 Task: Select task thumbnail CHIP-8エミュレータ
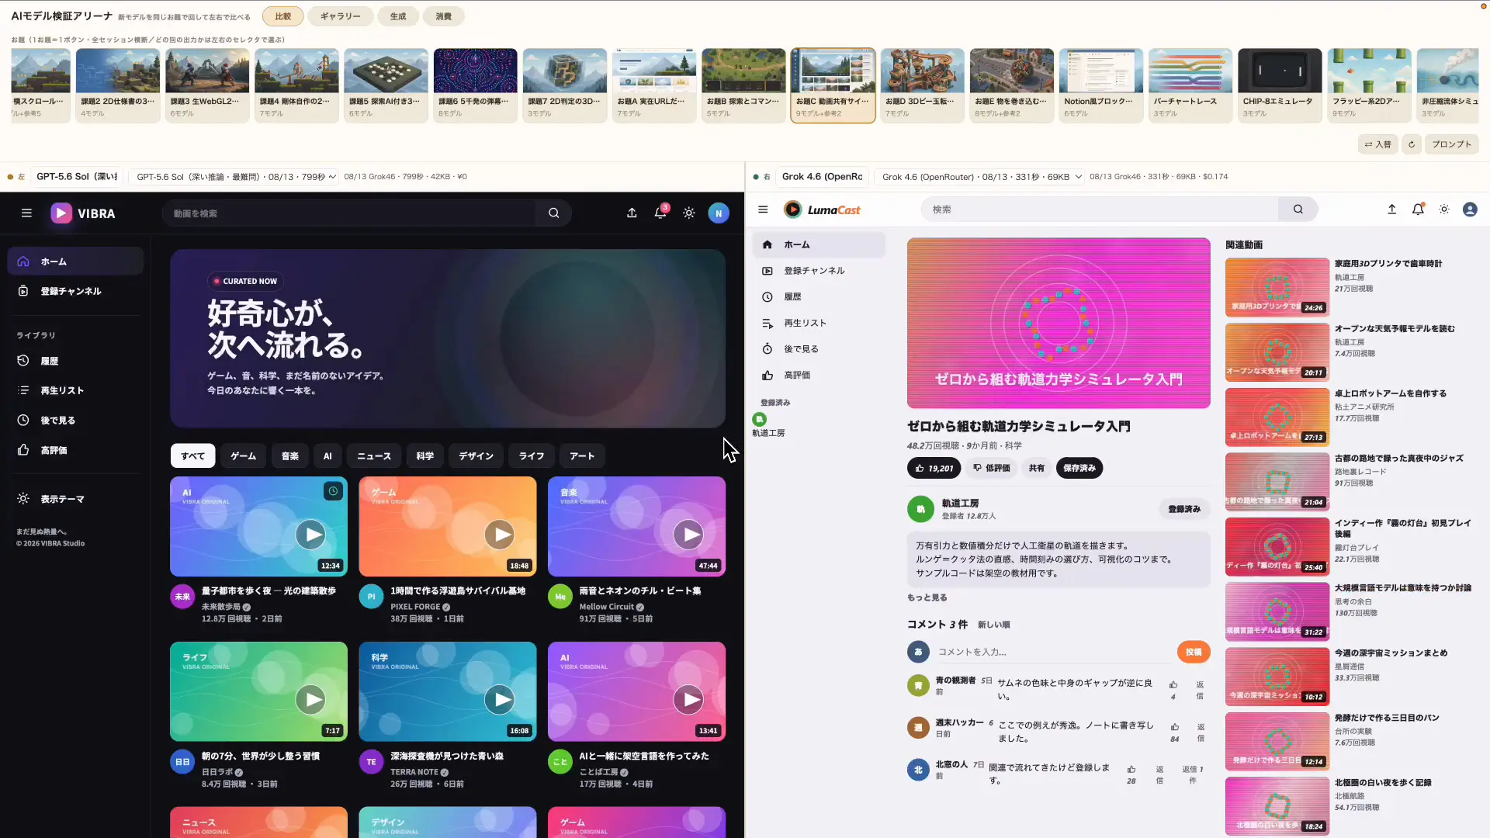coord(1280,85)
